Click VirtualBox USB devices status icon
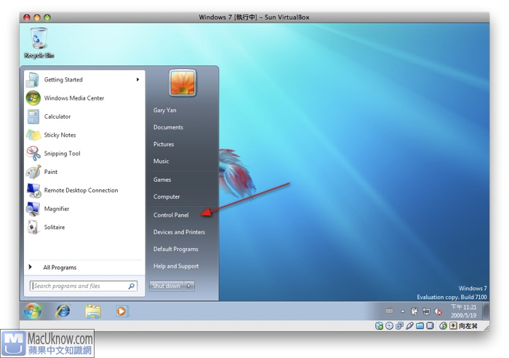Screen dimensions: 509x358 coord(409,325)
